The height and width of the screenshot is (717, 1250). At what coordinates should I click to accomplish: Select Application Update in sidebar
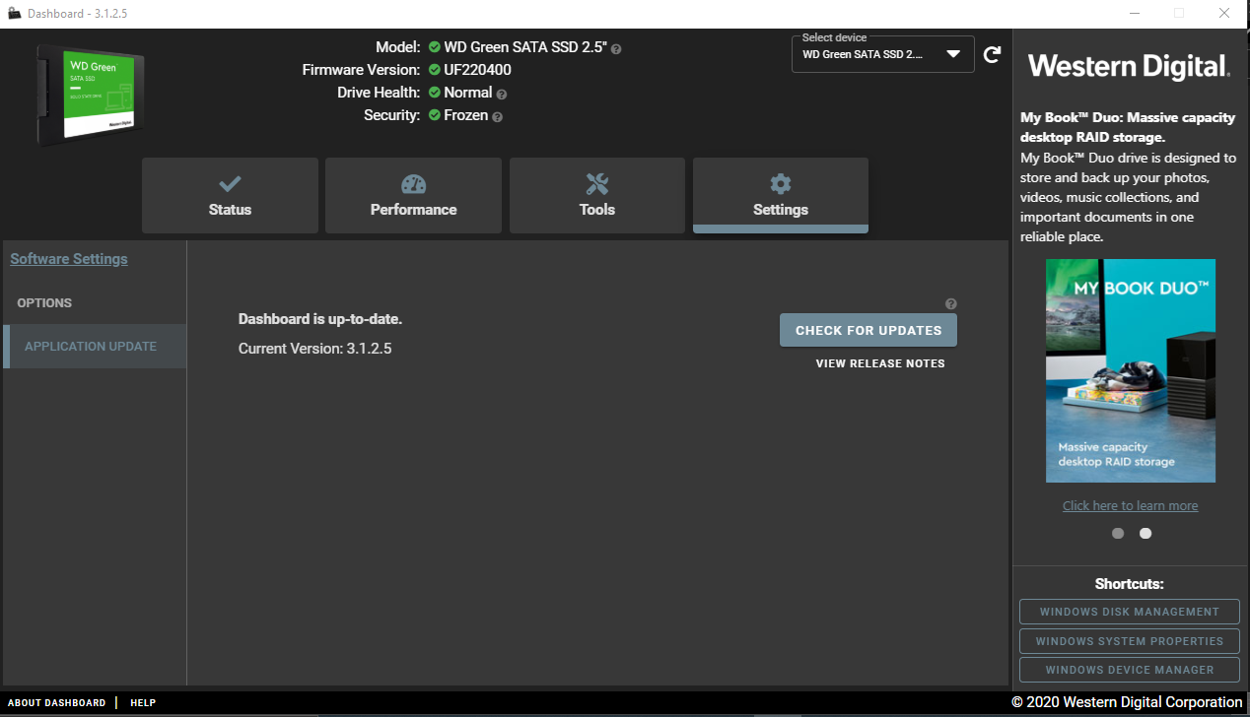point(95,347)
